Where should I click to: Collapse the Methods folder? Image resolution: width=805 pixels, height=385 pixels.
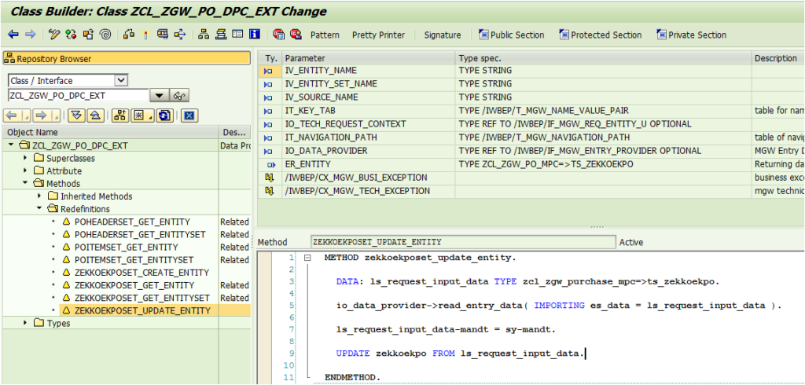coord(25,183)
